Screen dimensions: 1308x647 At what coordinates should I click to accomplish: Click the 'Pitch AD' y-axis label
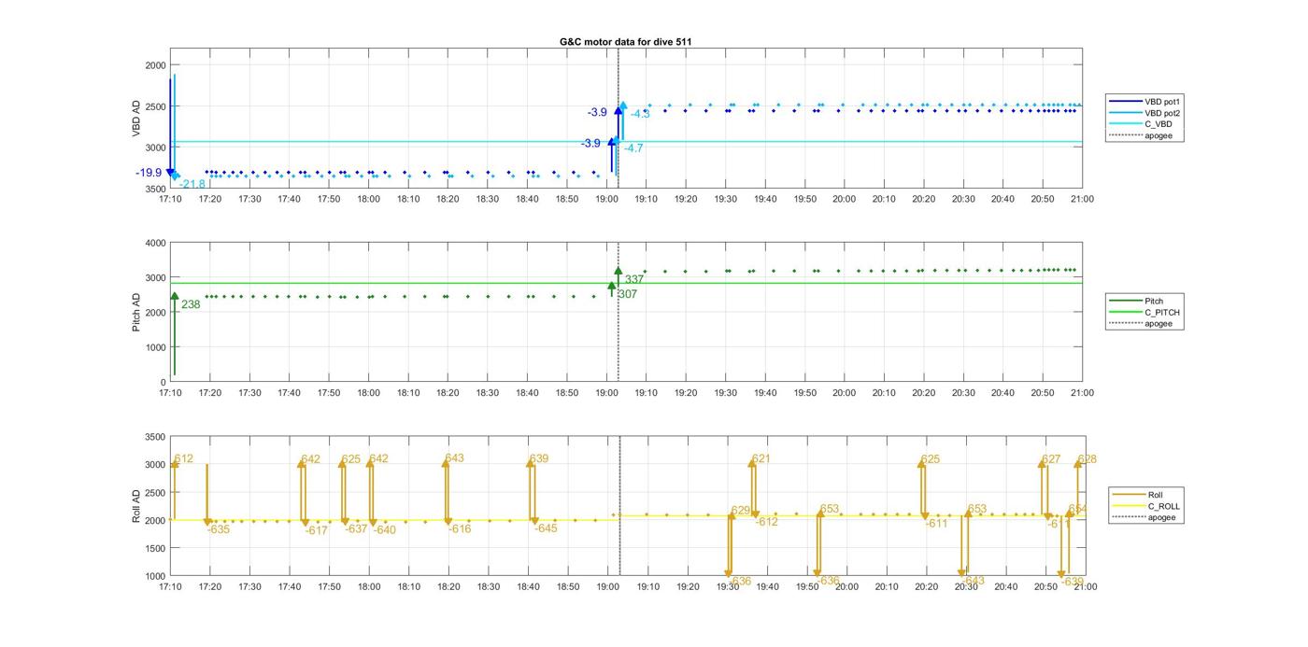pyautogui.click(x=136, y=314)
